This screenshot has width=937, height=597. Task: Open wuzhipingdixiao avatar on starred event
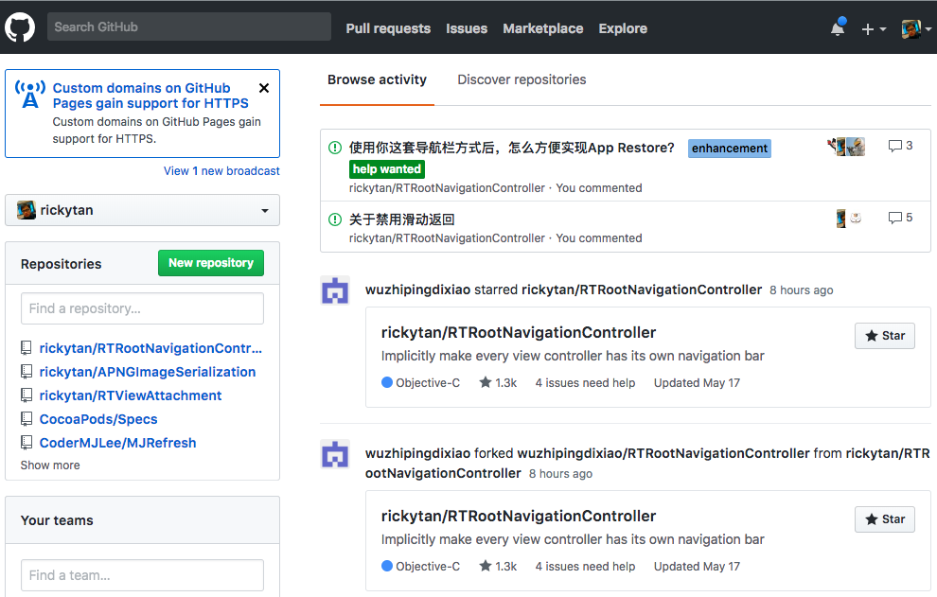pos(335,290)
